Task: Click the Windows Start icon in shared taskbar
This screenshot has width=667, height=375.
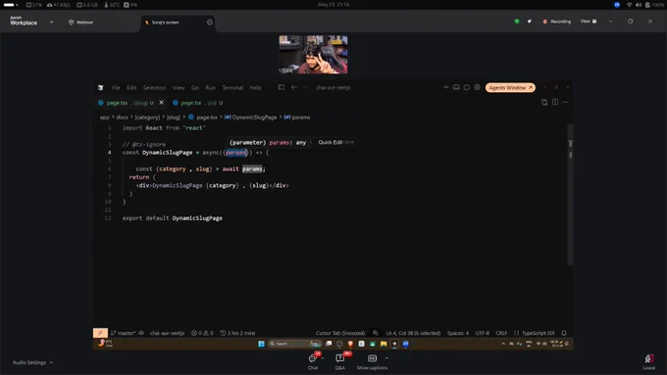Action: (261, 344)
